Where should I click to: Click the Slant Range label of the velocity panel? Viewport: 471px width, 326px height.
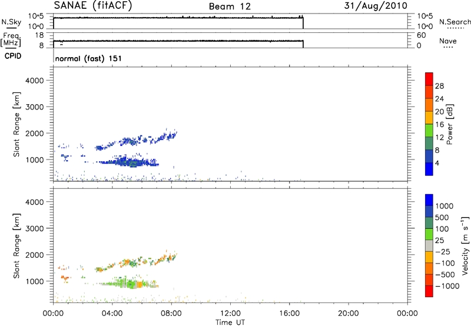tap(16, 246)
